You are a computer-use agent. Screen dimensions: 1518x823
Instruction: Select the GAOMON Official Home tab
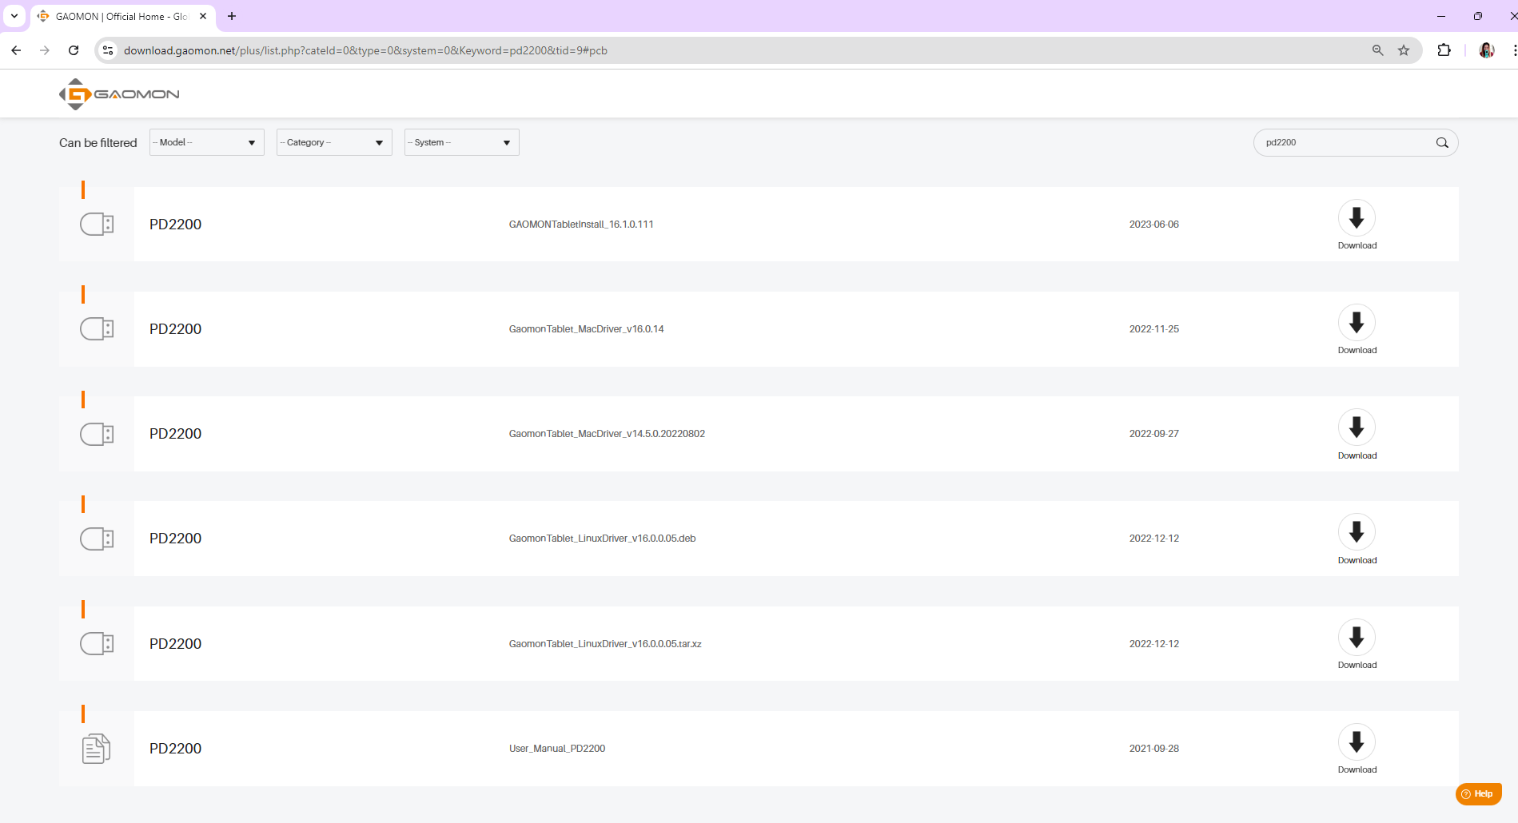[122, 16]
